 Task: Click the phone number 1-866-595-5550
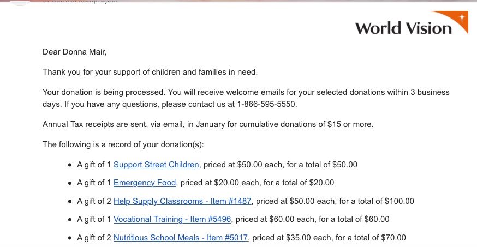click(266, 104)
